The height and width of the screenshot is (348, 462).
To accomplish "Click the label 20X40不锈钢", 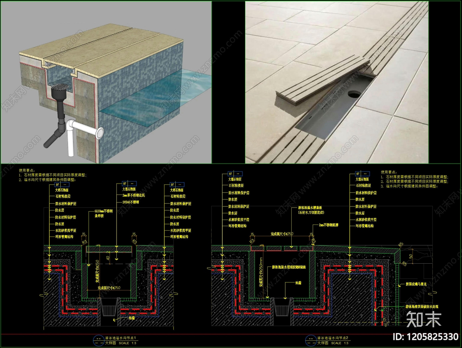I will pyautogui.click(x=131, y=202).
